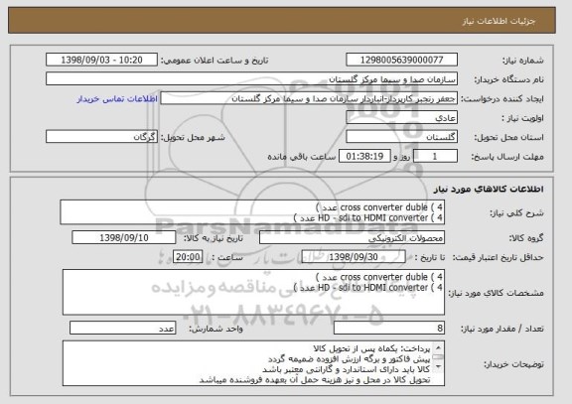Click the header title جزئیات اطلاعات نیاز
The width and height of the screenshot is (572, 404).
(x=499, y=21)
